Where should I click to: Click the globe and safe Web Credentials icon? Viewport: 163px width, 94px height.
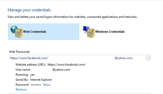coord(16,31)
